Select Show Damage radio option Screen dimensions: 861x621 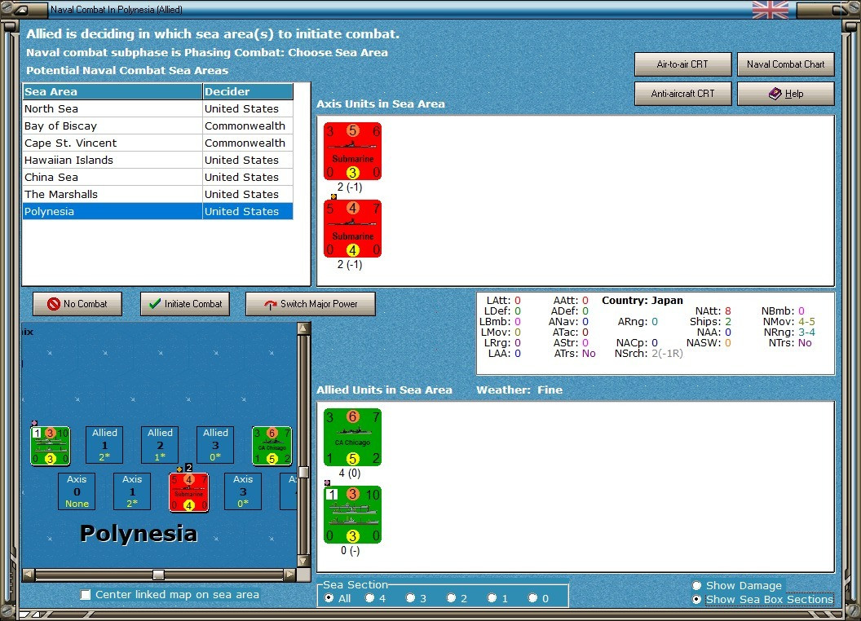(697, 585)
